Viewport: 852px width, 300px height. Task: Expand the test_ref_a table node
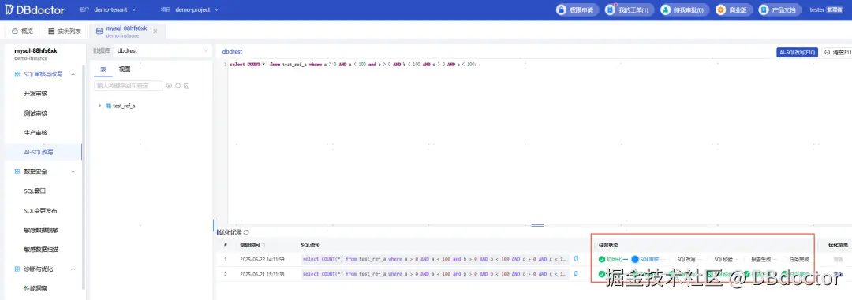click(x=100, y=106)
